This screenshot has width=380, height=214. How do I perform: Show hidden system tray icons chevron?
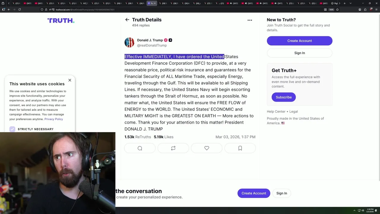pyautogui.click(x=354, y=210)
